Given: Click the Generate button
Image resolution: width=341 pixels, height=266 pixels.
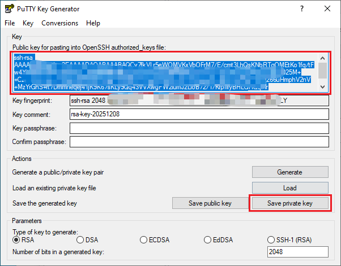Looking at the screenshot, I should click(290, 172).
